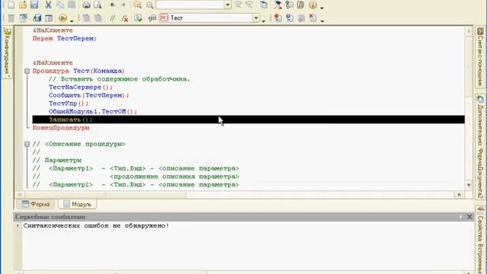Collapse the Описание процедуры comment block
487x274 pixels.
pos(27,144)
